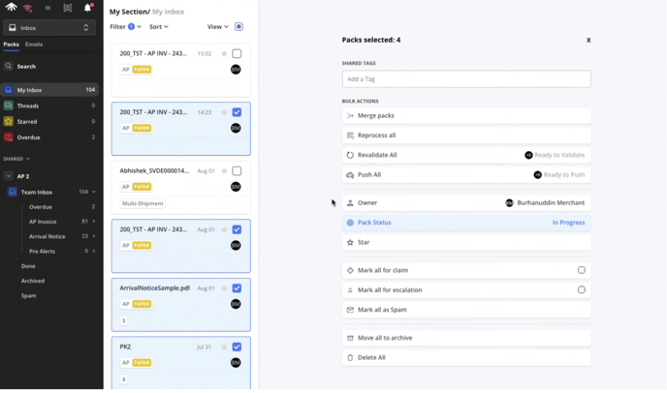Click the Pack Status In Progress row
This screenshot has width=667, height=393.
[x=466, y=223]
